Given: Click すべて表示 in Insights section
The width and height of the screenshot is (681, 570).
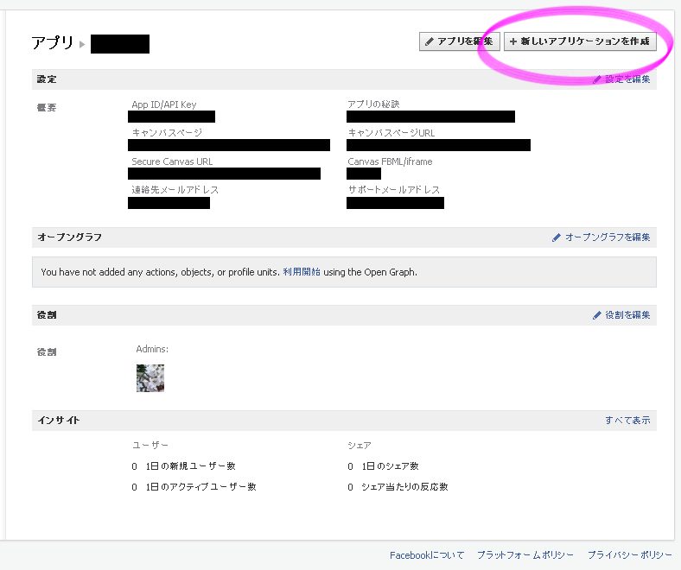Looking at the screenshot, I should click(627, 421).
